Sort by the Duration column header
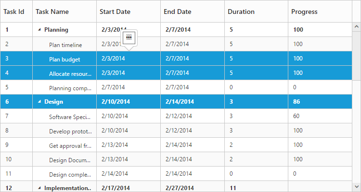Viewport: 361px width, 192px height. click(x=241, y=12)
